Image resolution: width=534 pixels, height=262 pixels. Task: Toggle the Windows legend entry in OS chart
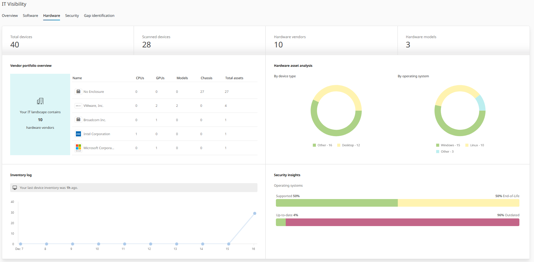point(448,145)
